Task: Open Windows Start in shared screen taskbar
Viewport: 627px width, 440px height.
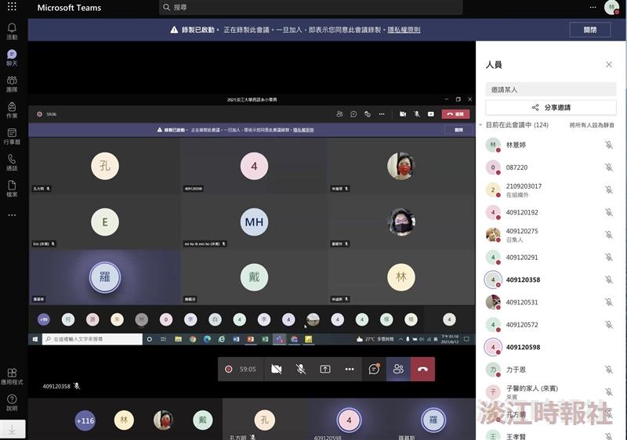Action: tap(34, 339)
